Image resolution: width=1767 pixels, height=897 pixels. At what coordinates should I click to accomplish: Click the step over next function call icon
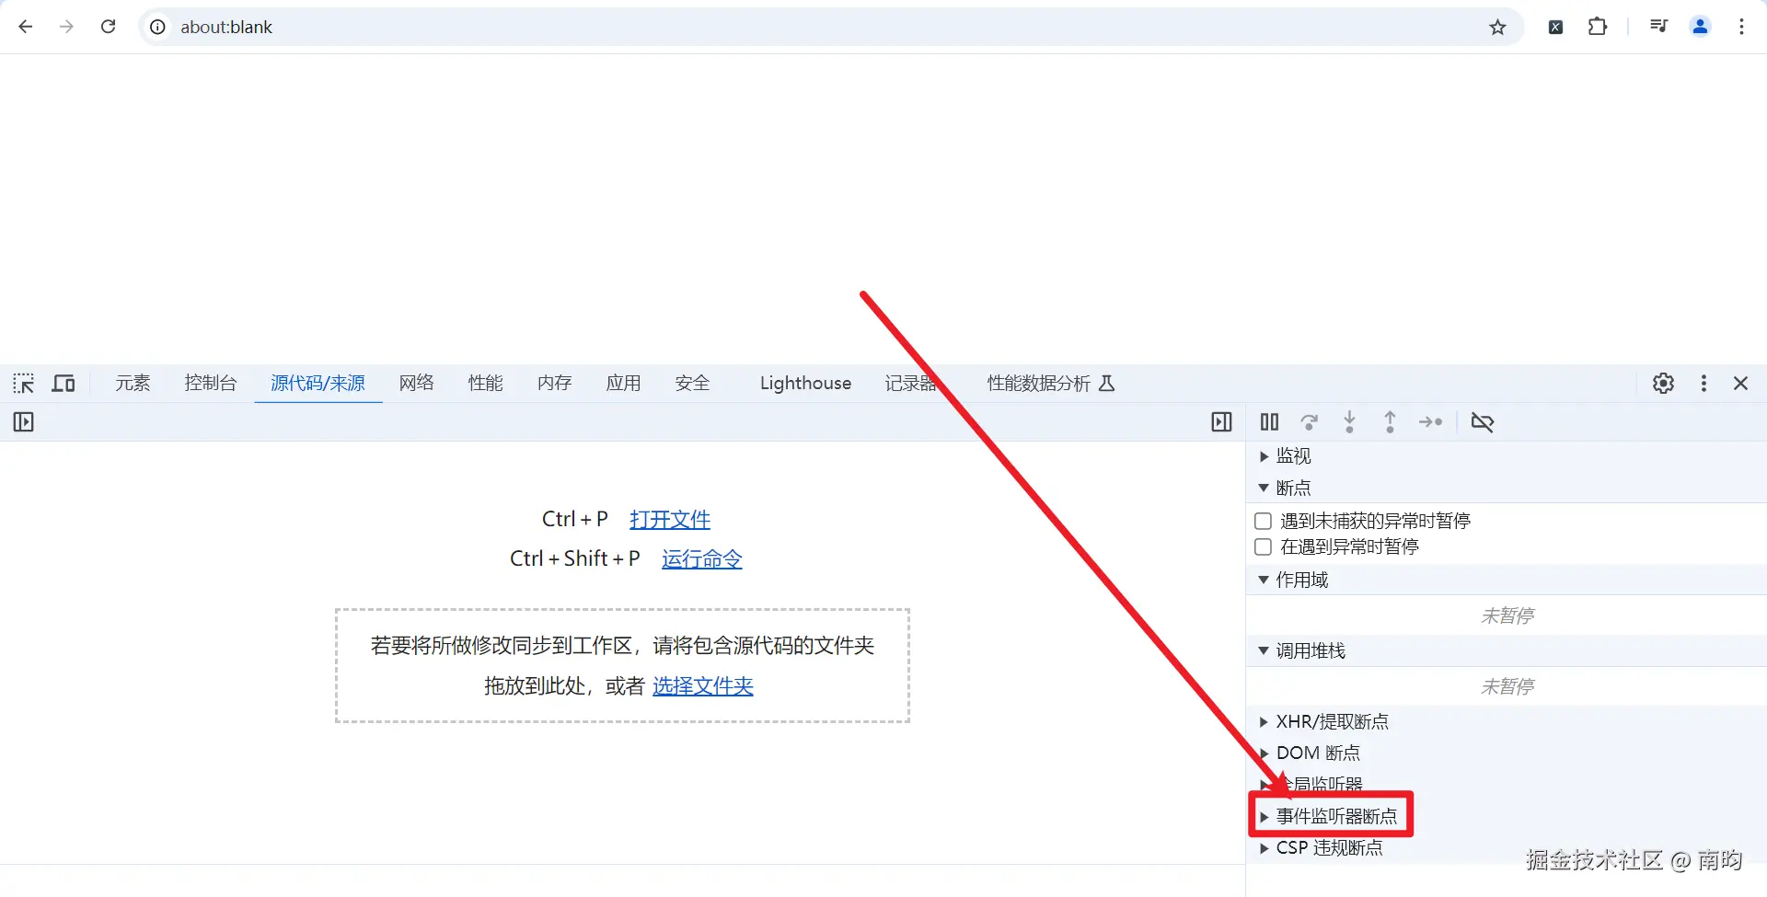tap(1310, 421)
